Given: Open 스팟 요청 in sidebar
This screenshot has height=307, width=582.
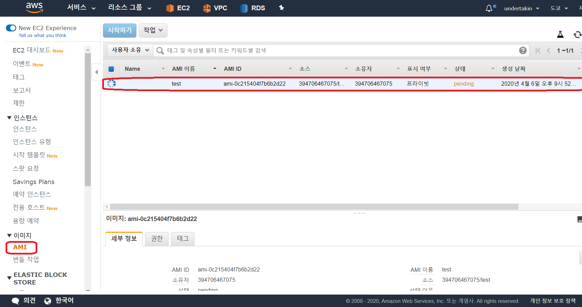Looking at the screenshot, I should [26, 168].
